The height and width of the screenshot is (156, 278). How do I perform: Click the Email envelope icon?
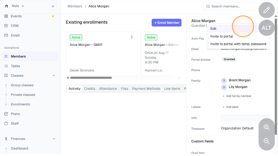(x=6, y=35)
